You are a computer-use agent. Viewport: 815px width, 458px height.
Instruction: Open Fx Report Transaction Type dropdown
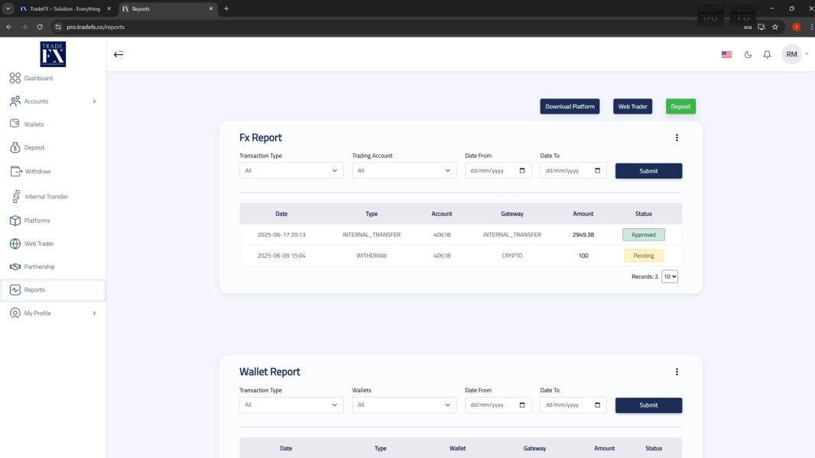291,171
